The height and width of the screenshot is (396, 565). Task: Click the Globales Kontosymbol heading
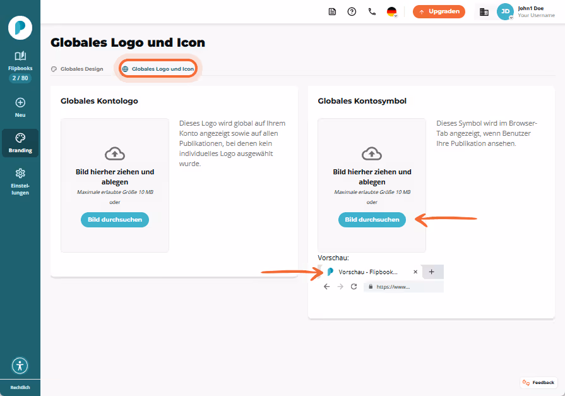pos(362,101)
